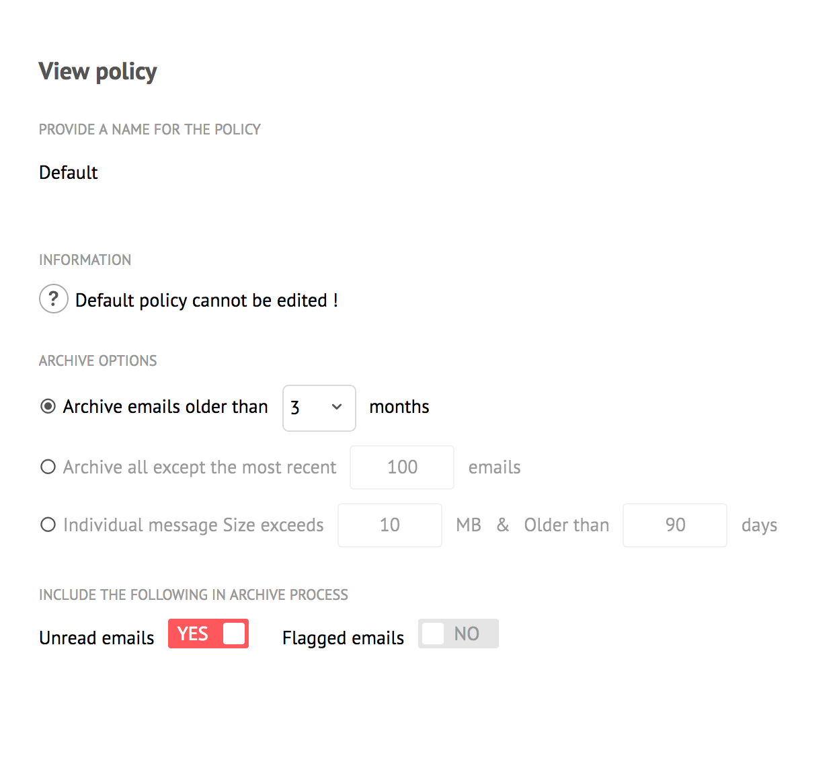Click the 'Individual message Size exceeds' label text

click(x=194, y=525)
